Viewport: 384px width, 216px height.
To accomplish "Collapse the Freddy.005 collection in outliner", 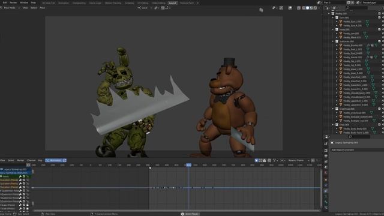I will point(329,14).
